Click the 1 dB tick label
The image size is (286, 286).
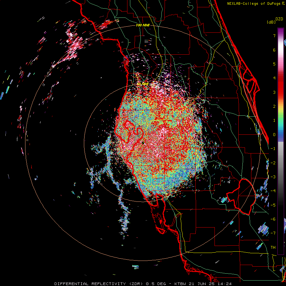coord(274,120)
